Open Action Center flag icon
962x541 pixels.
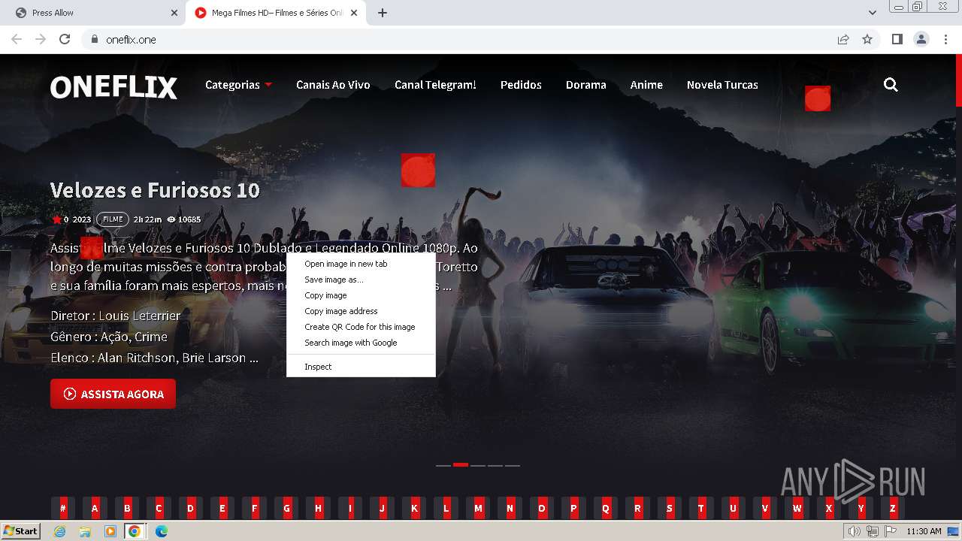[890, 531]
